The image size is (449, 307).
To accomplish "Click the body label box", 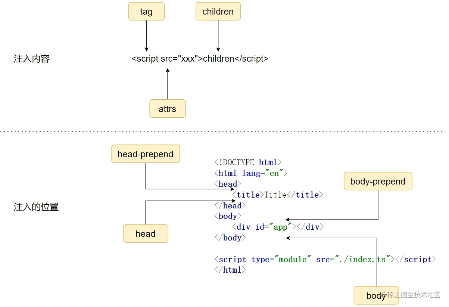I will tap(376, 295).
